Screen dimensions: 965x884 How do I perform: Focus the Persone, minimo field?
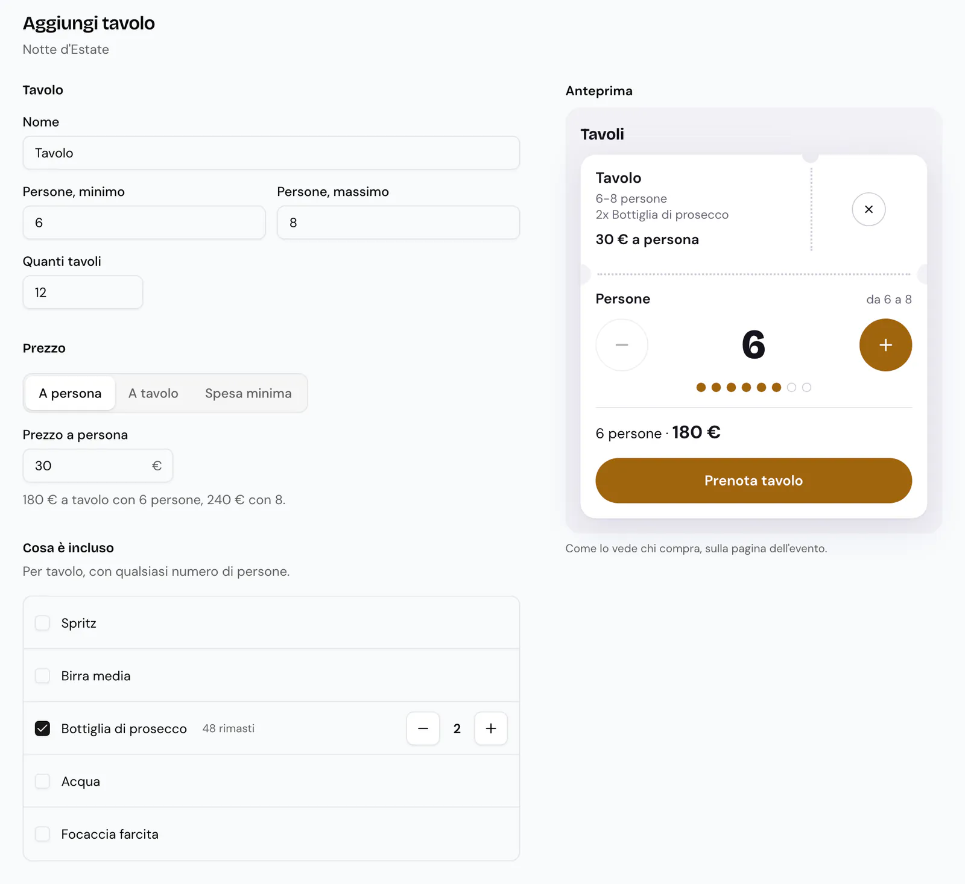point(144,223)
